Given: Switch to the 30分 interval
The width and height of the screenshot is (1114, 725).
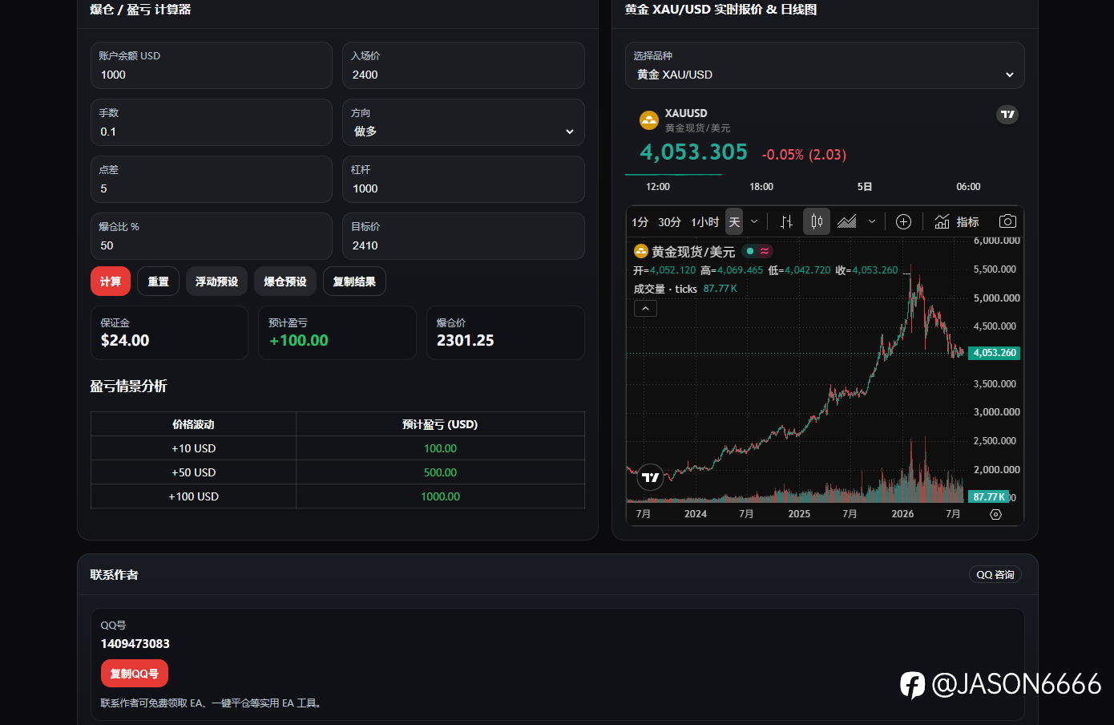Looking at the screenshot, I should click(669, 222).
